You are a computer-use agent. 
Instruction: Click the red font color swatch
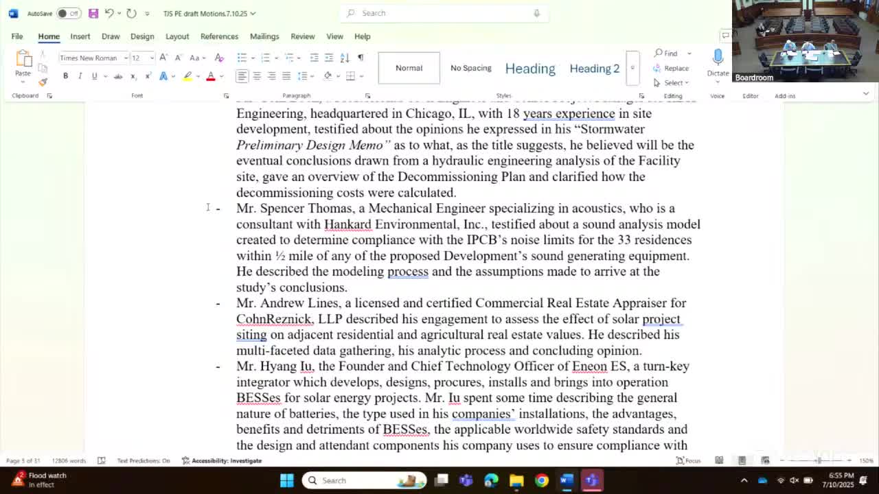pyautogui.click(x=211, y=76)
